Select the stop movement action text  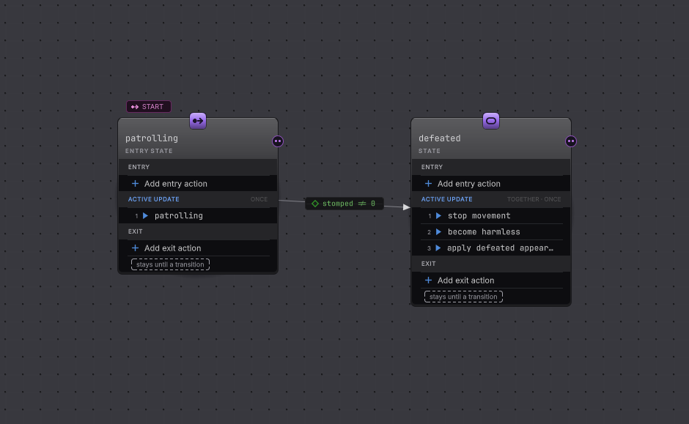pyautogui.click(x=479, y=215)
